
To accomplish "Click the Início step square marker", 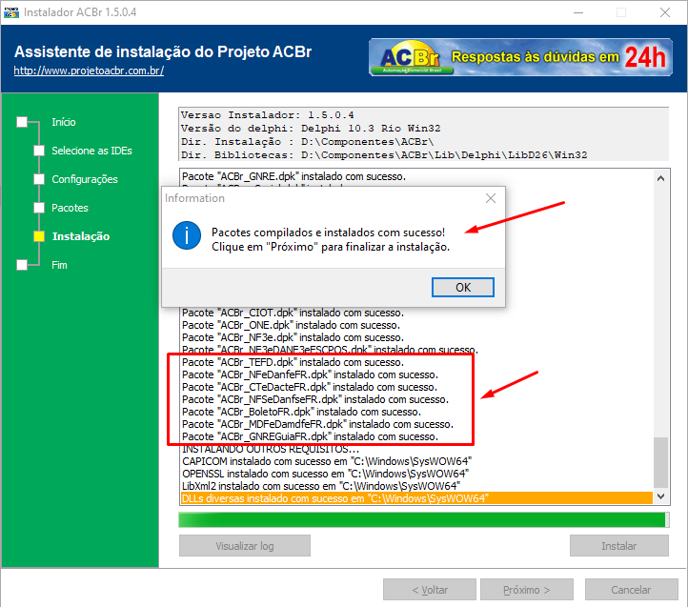I will 22,122.
